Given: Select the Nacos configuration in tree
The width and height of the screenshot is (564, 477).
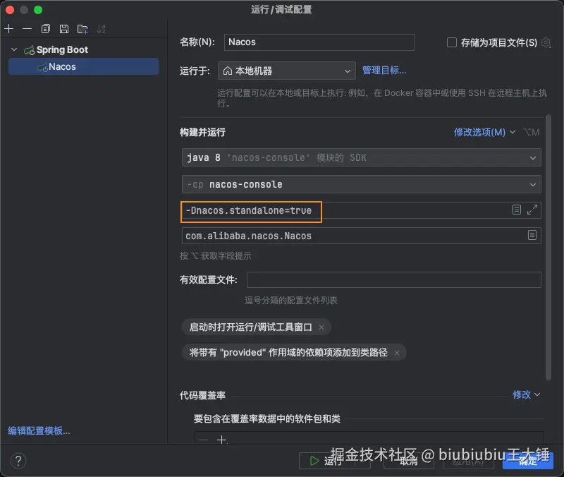Looking at the screenshot, I should point(83,66).
